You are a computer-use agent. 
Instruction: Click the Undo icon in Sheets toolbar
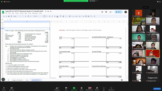4,16
